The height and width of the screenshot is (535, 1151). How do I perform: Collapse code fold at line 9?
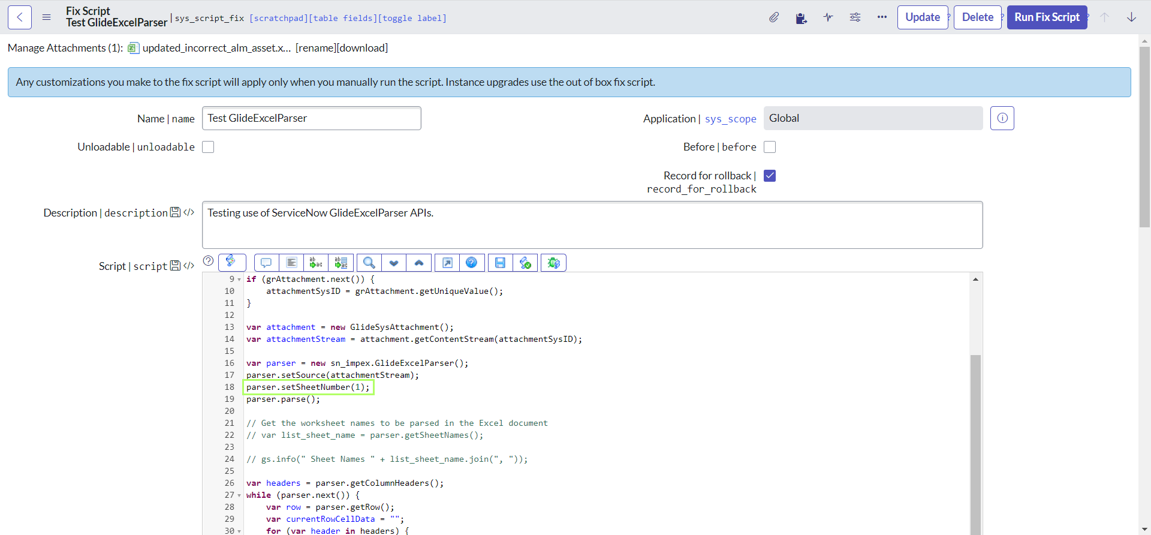coord(239,279)
